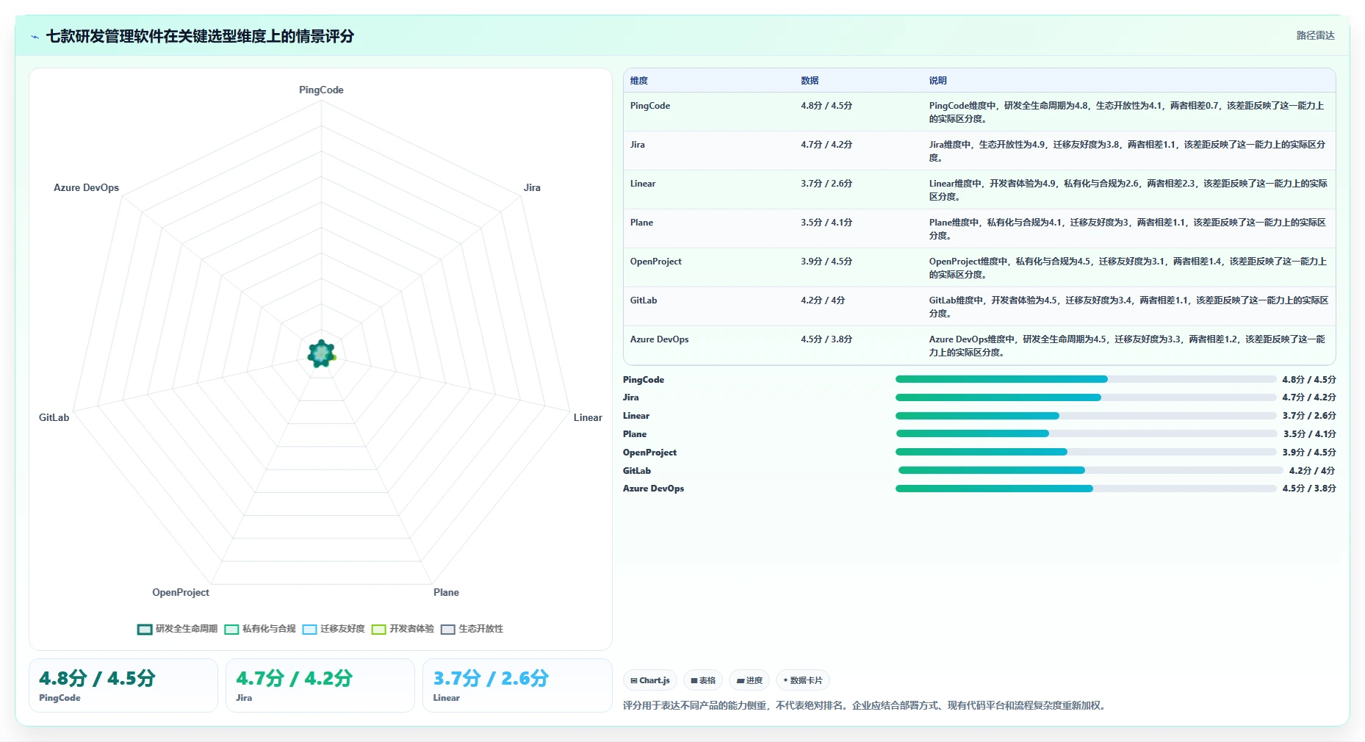Open the Jira 4.7分 / 4.2分 data card

click(x=320, y=685)
